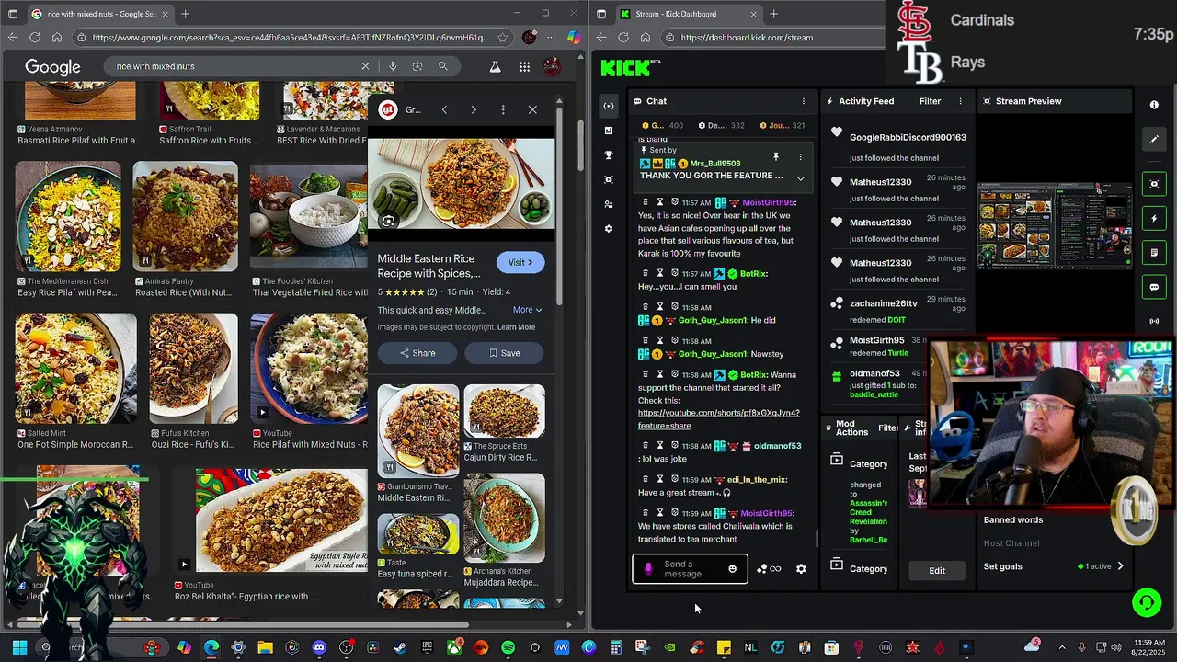Screen dimensions: 1177x662
Task: Open the Google account profile avatar
Action: coord(552,66)
